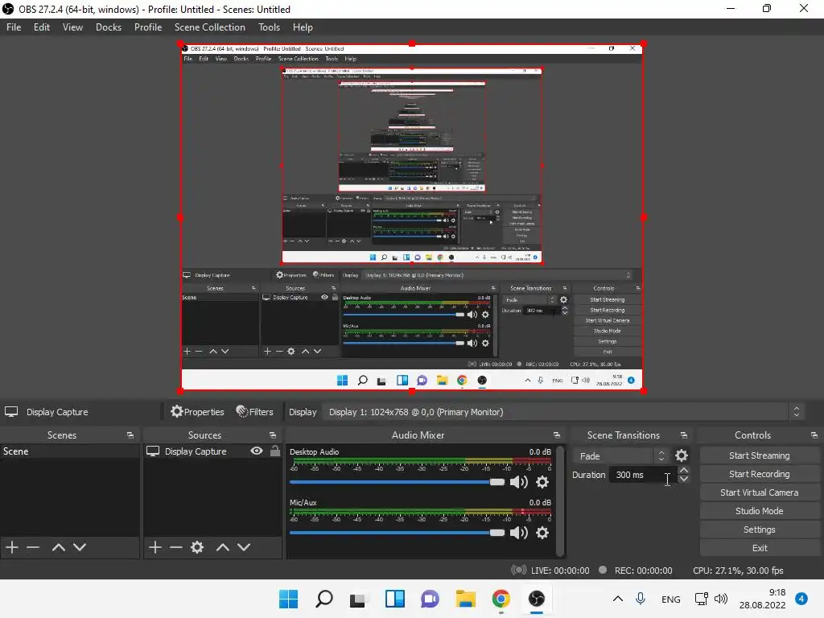
Task: Click the Audio Mixer vertical scrollbar
Action: click(560, 501)
